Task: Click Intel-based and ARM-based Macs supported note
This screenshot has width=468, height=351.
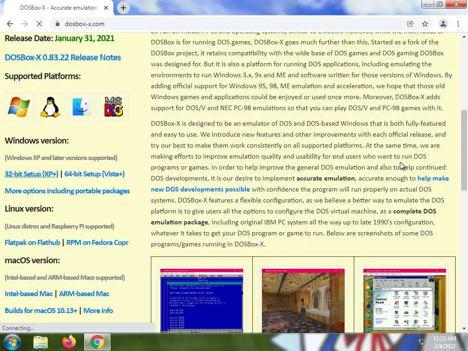Action: pyautogui.click(x=65, y=277)
